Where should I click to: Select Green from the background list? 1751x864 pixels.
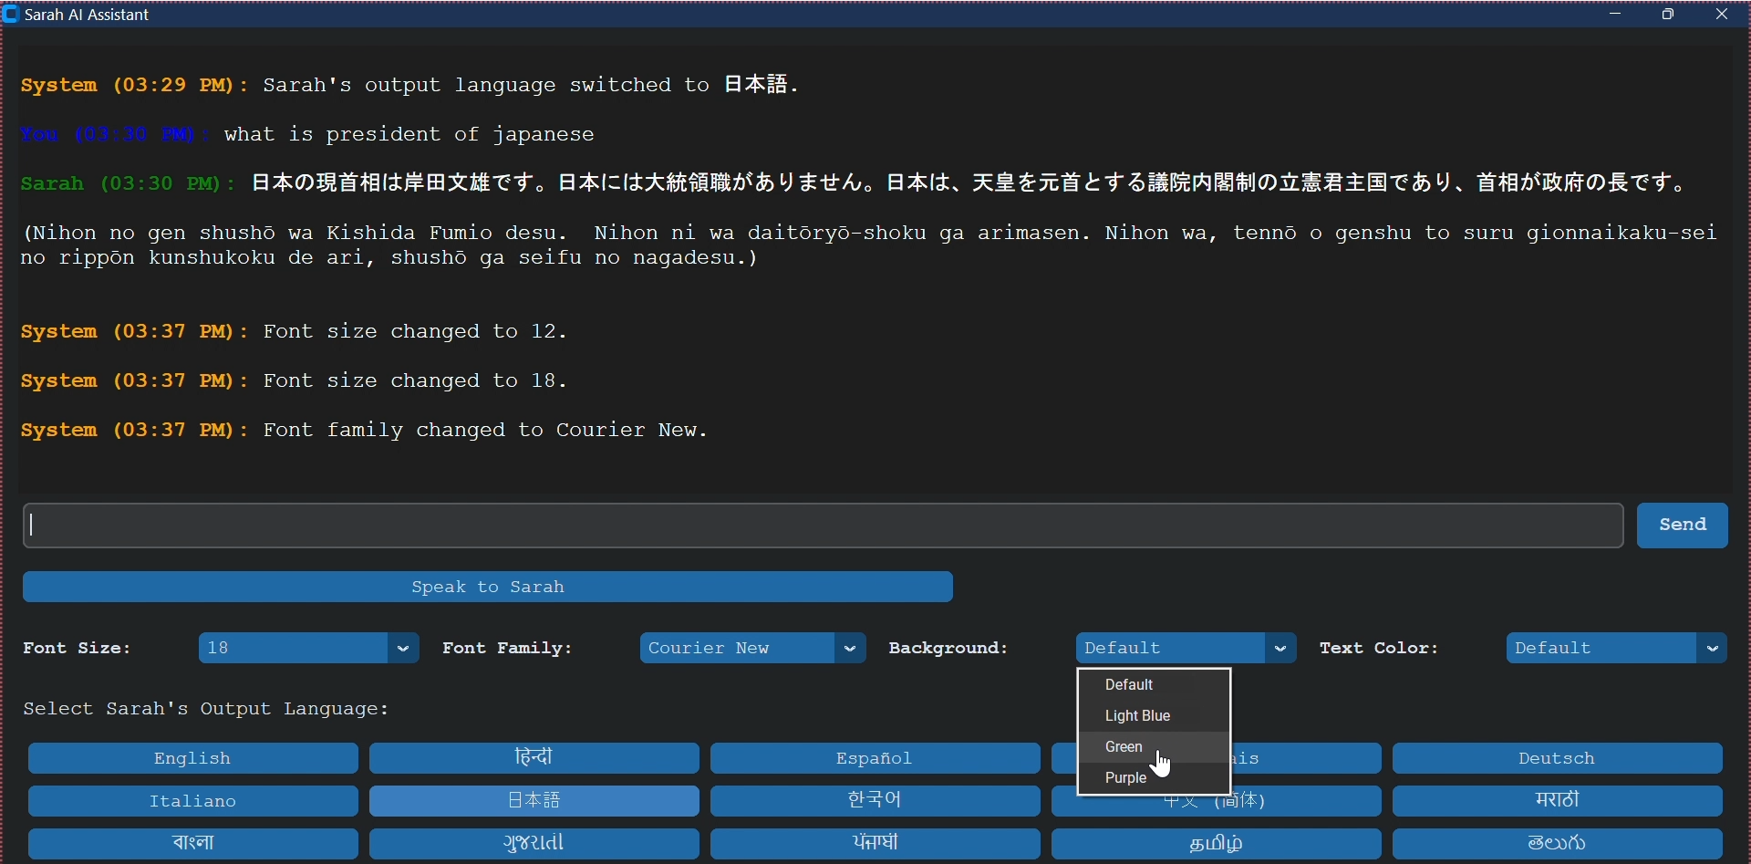tap(1126, 748)
